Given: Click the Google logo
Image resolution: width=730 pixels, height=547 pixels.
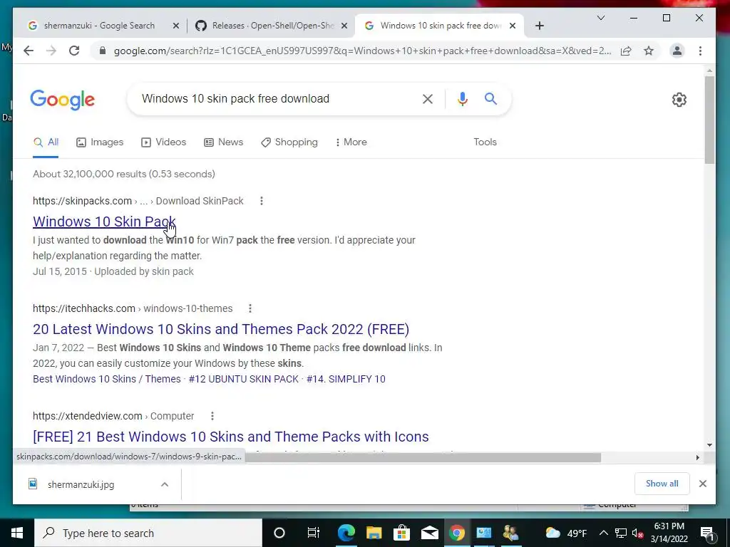Looking at the screenshot, I should coord(63,100).
